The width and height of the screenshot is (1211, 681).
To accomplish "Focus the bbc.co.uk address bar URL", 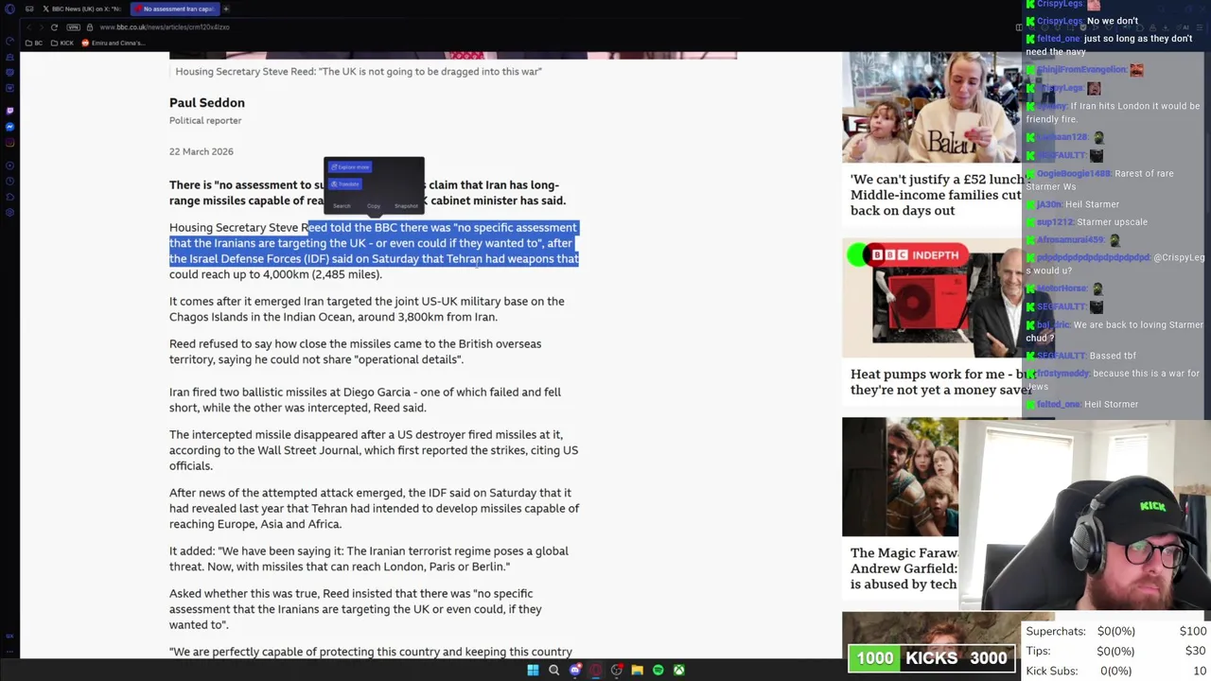I will pos(165,27).
